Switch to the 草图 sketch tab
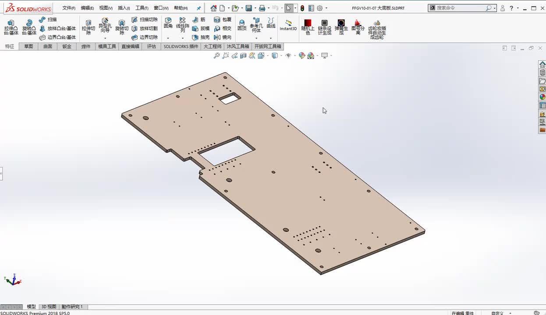Viewport: 546px width, 315px height. pyautogui.click(x=28, y=46)
